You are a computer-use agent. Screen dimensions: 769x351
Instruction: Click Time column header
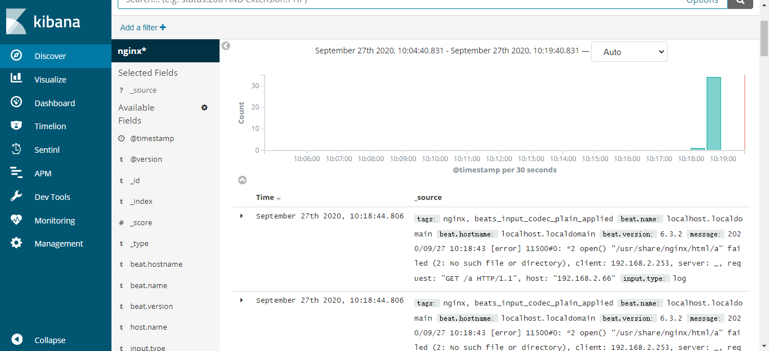[x=265, y=198]
